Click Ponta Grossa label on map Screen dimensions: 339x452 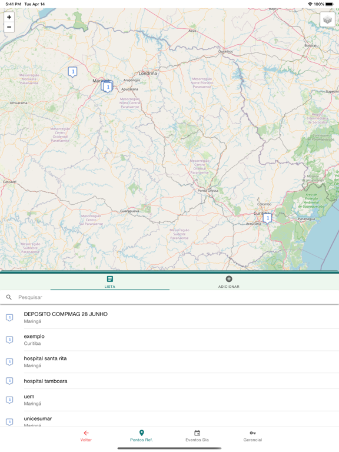[x=208, y=191]
